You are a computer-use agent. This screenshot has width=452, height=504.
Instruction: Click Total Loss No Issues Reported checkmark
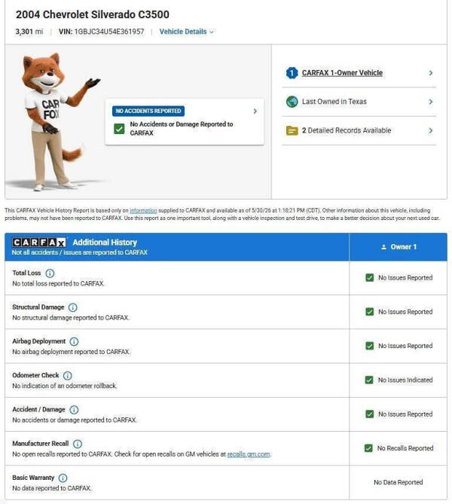coord(370,277)
